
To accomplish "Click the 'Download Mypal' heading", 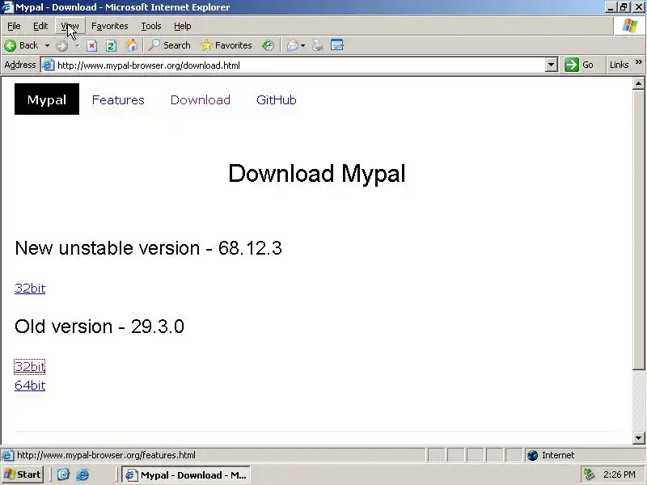I will (x=317, y=173).
